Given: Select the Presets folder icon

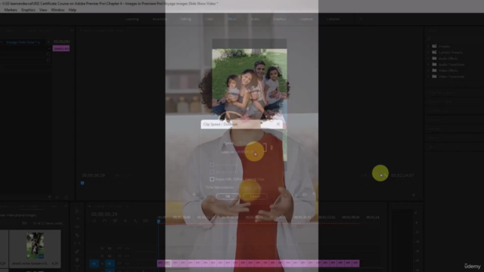Looking at the screenshot, I should tap(434, 46).
